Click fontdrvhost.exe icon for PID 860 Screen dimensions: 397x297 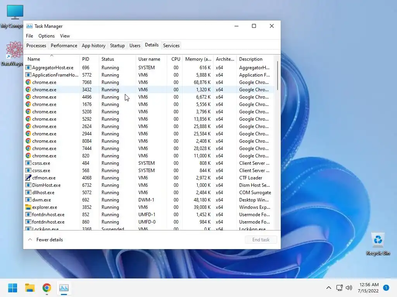pos(28,222)
